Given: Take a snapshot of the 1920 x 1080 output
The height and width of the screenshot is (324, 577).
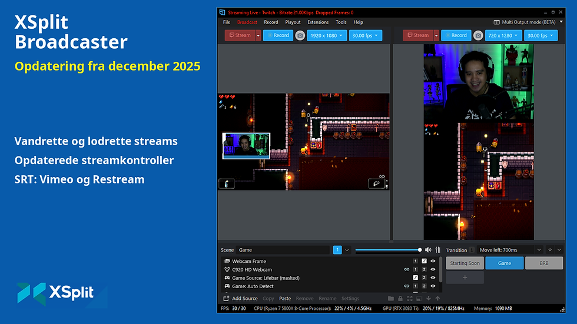Looking at the screenshot, I should [x=300, y=36].
